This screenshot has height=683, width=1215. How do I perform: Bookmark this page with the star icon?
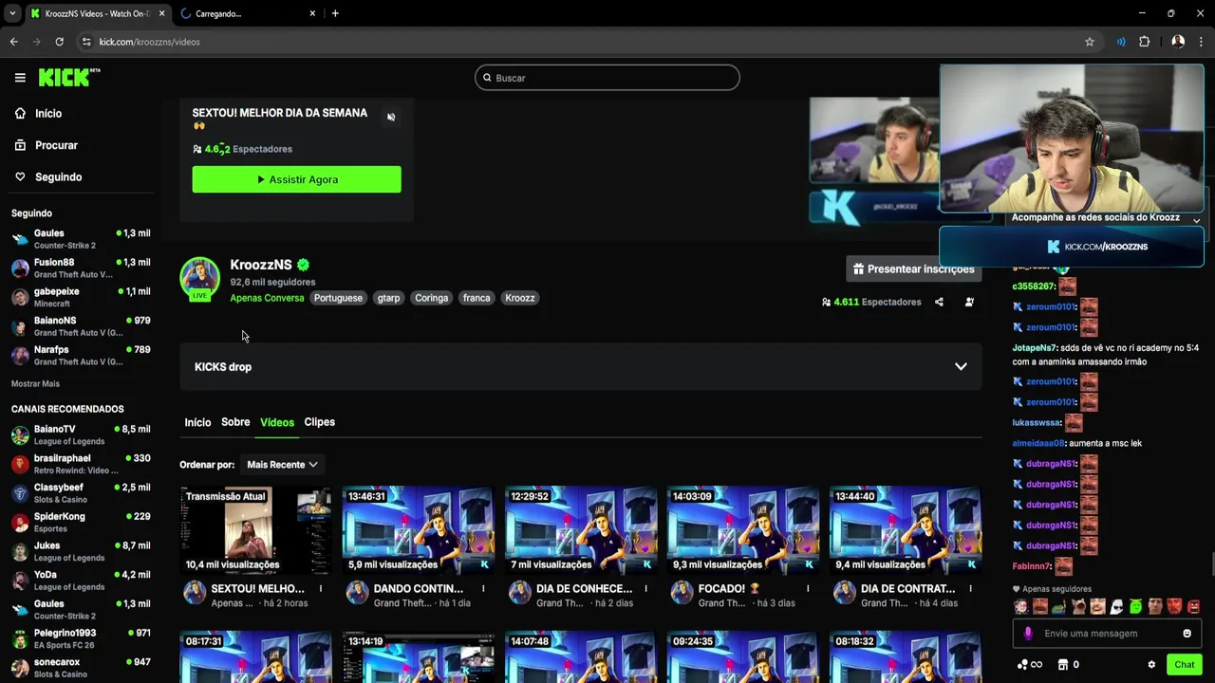tap(1090, 42)
